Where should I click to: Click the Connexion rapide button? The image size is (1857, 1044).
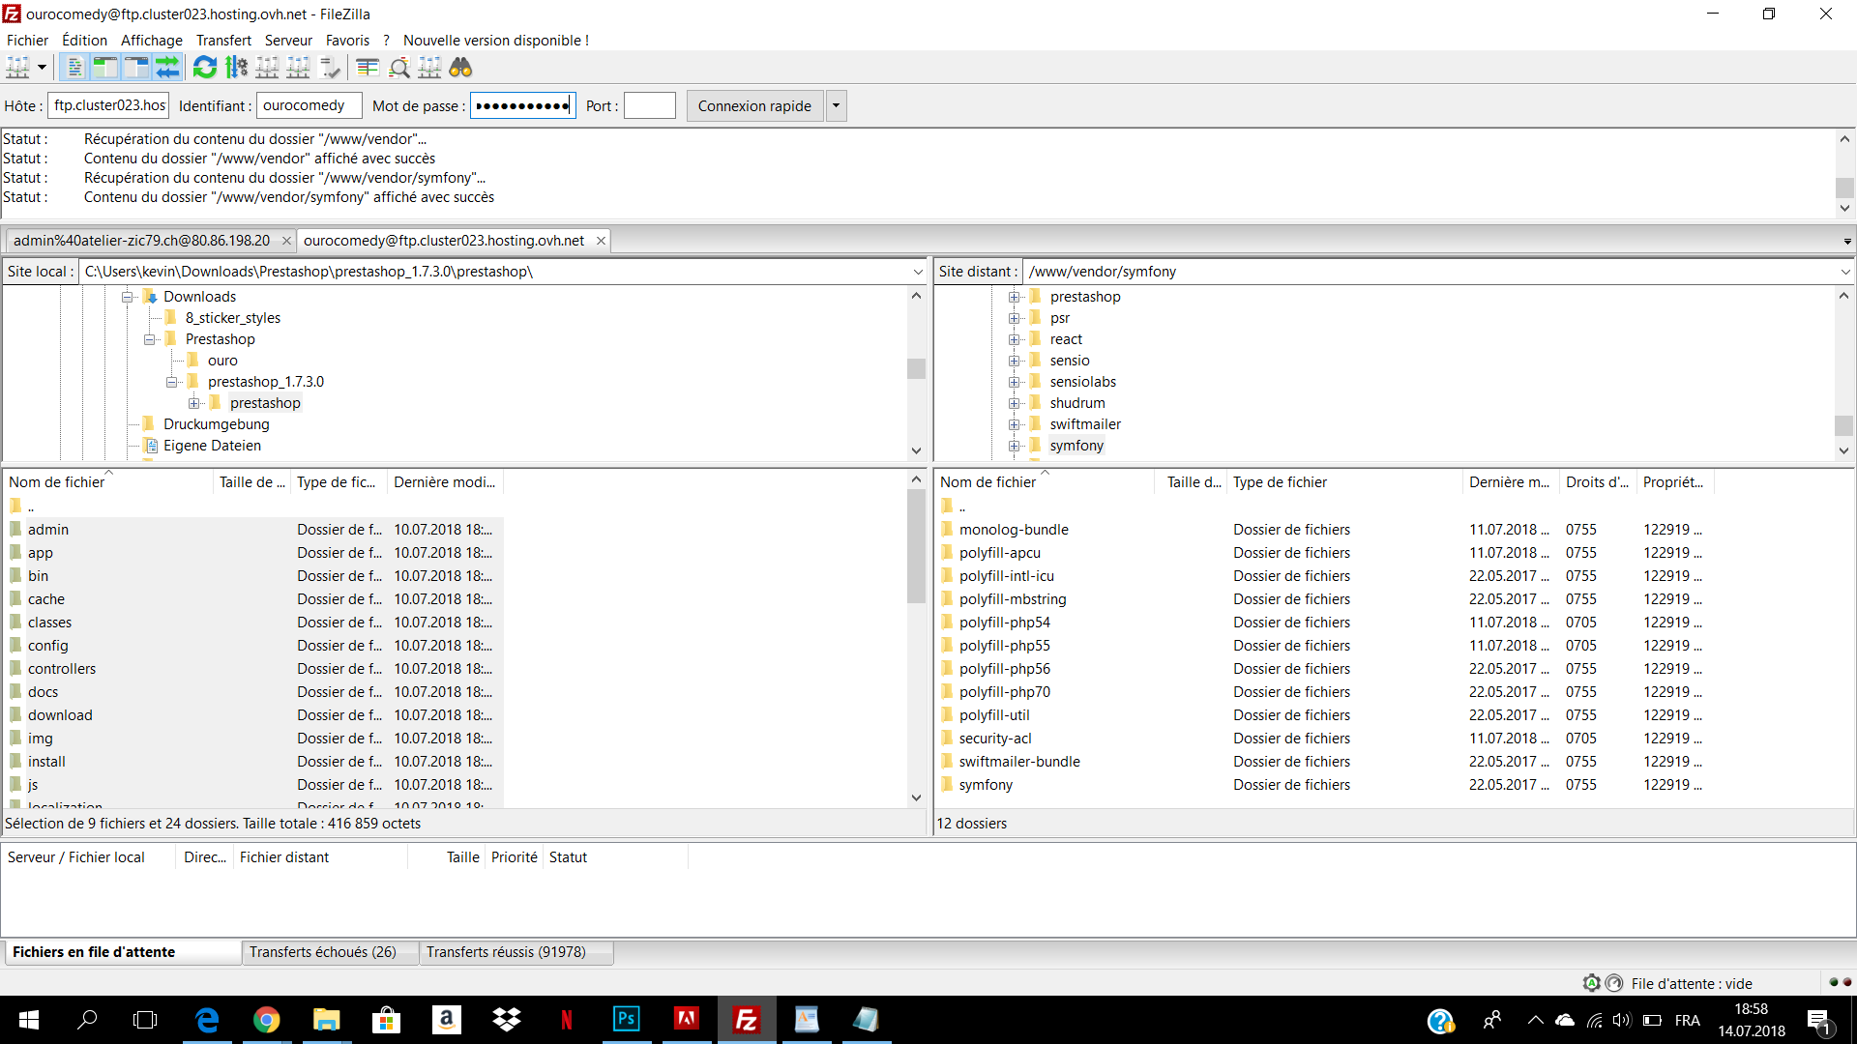point(754,106)
